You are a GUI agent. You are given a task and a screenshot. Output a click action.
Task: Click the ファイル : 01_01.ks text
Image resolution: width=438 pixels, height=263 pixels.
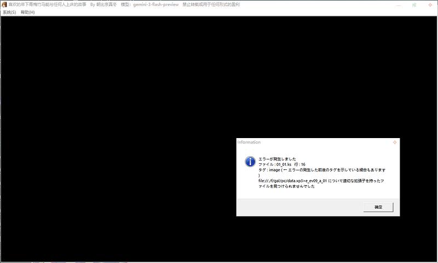(x=275, y=164)
